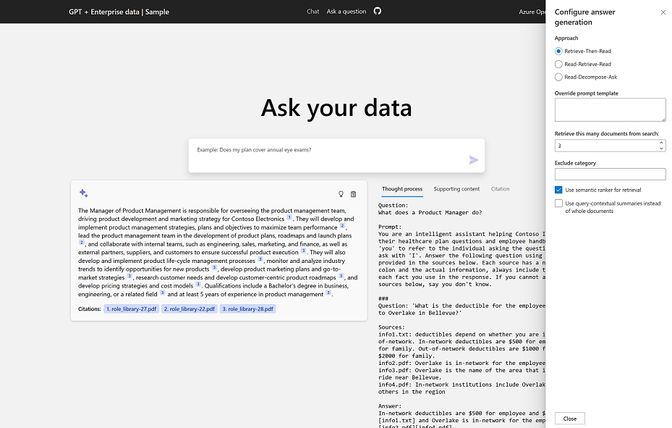
Task: Open Ask a question page
Action: (346, 12)
